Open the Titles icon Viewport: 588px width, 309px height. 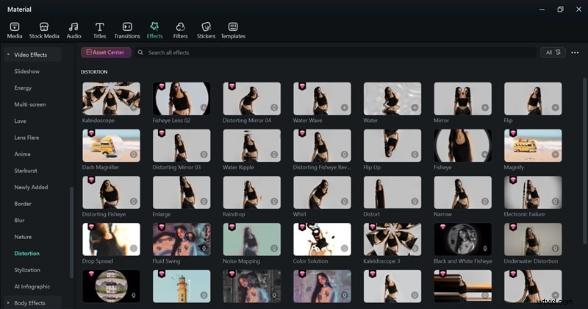99,29
